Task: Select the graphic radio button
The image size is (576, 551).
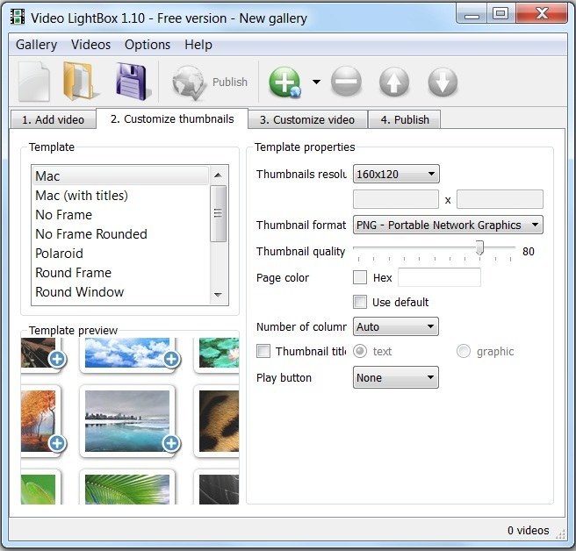Action: (464, 351)
